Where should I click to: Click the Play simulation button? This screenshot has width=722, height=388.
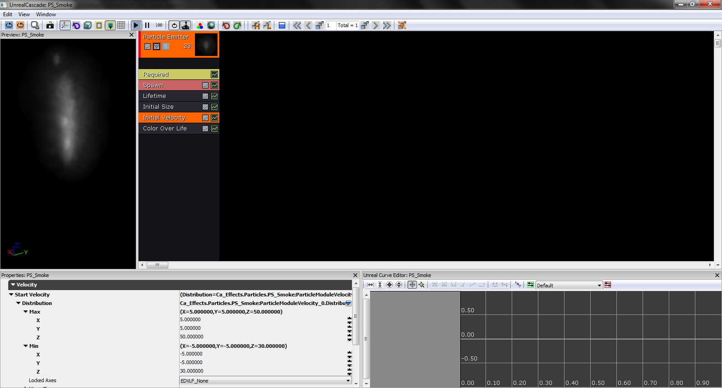(136, 25)
